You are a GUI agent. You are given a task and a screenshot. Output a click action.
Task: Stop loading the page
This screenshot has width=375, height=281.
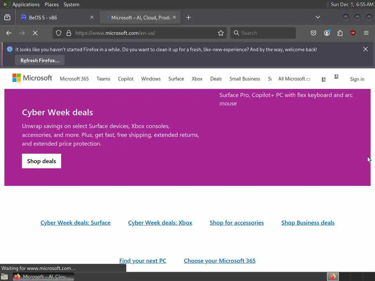[x=35, y=33]
